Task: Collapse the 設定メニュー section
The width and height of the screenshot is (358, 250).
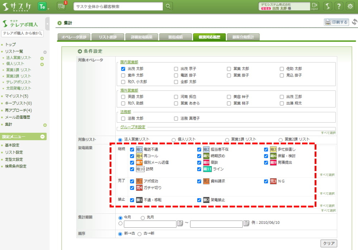Action: click(42, 137)
